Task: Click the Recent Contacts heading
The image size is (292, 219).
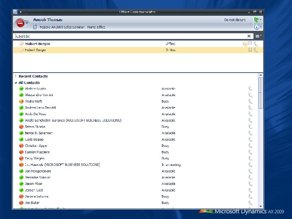Action: tap(33, 76)
